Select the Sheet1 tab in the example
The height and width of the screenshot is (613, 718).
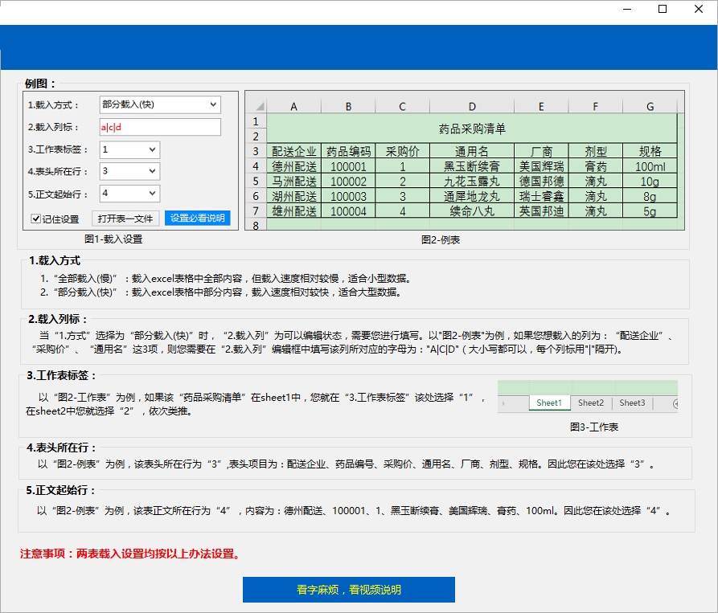point(549,403)
